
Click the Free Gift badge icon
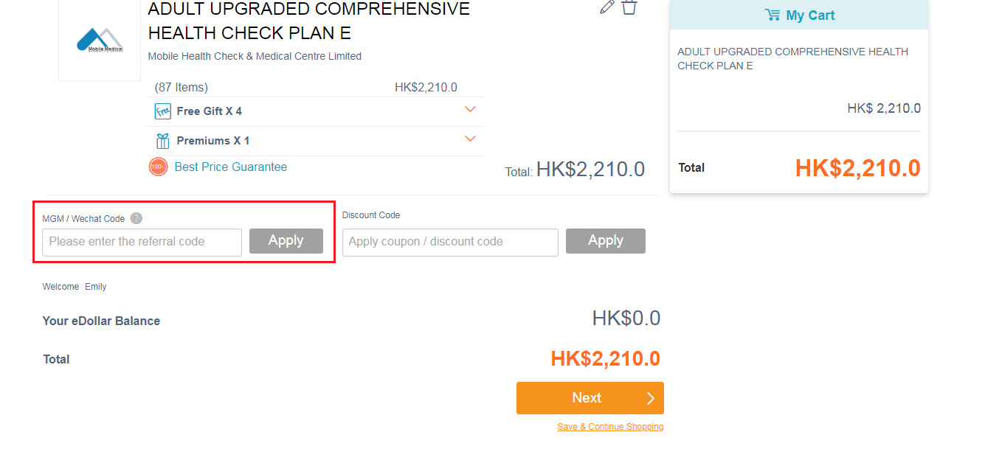[162, 111]
